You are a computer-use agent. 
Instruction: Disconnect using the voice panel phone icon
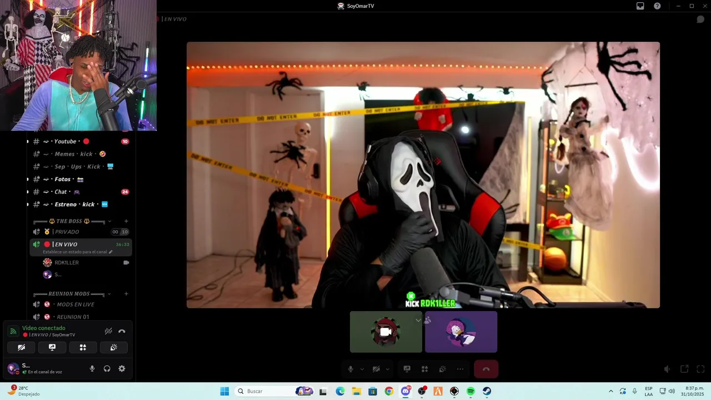click(122, 331)
